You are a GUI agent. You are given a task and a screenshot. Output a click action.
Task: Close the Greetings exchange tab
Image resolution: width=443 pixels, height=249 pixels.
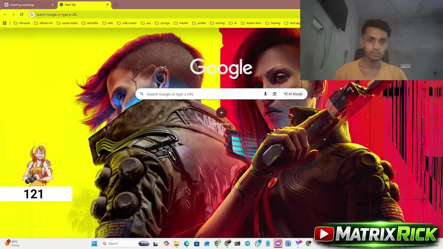(53, 5)
